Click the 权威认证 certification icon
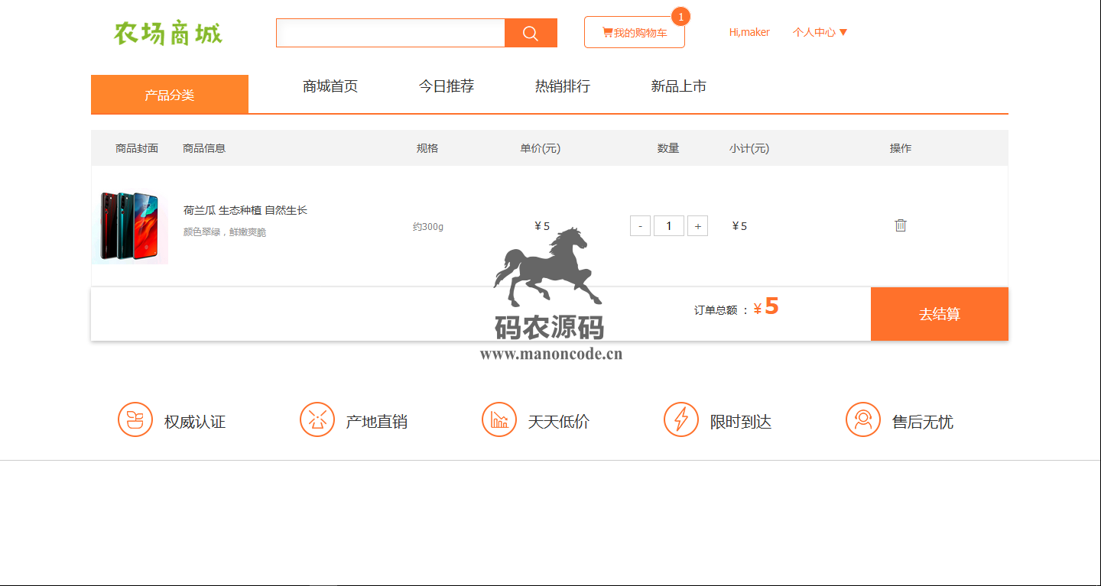1101x586 pixels. [135, 419]
